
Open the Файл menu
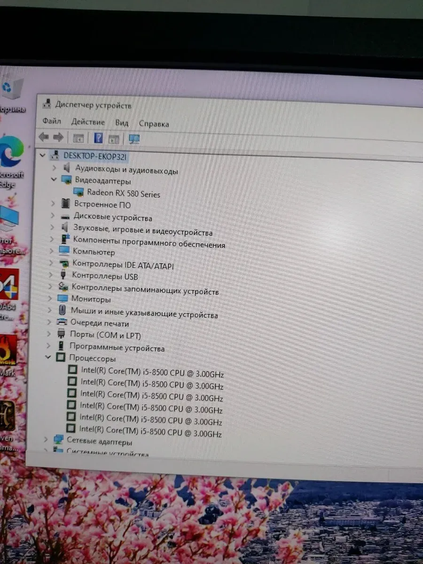[52, 121]
